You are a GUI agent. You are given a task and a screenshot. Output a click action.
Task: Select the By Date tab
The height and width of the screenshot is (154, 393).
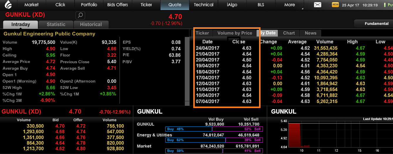267,33
